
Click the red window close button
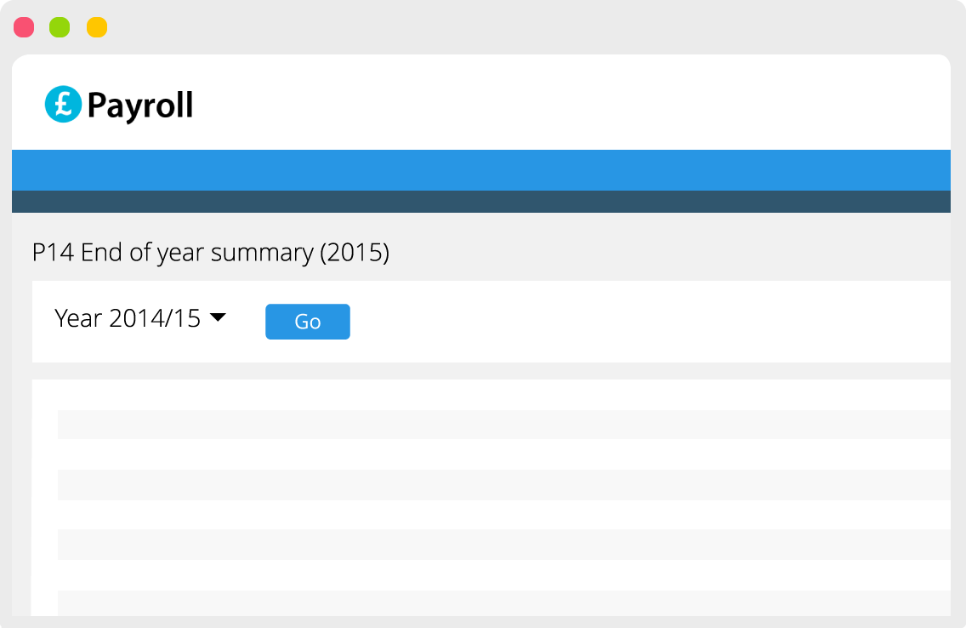24,27
